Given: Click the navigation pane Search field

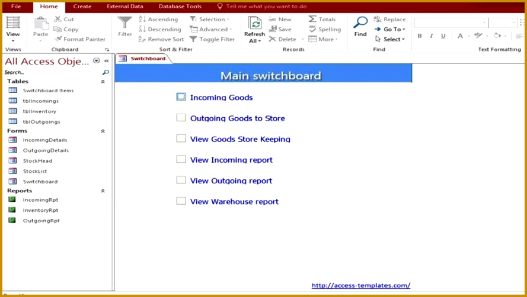Looking at the screenshot, I should [x=52, y=72].
